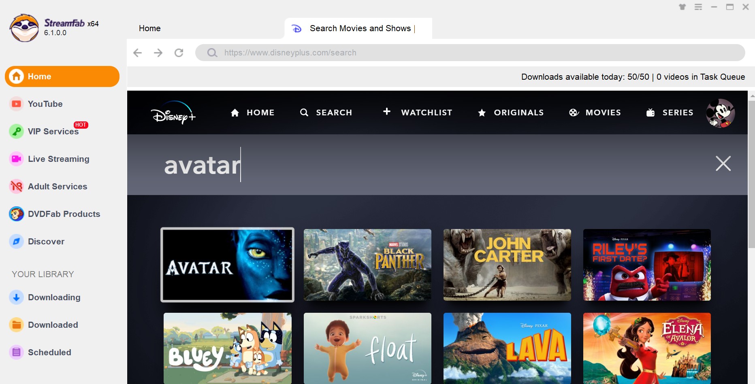Open the Mickey Mouse profile avatar
Image resolution: width=755 pixels, height=384 pixels.
[721, 113]
